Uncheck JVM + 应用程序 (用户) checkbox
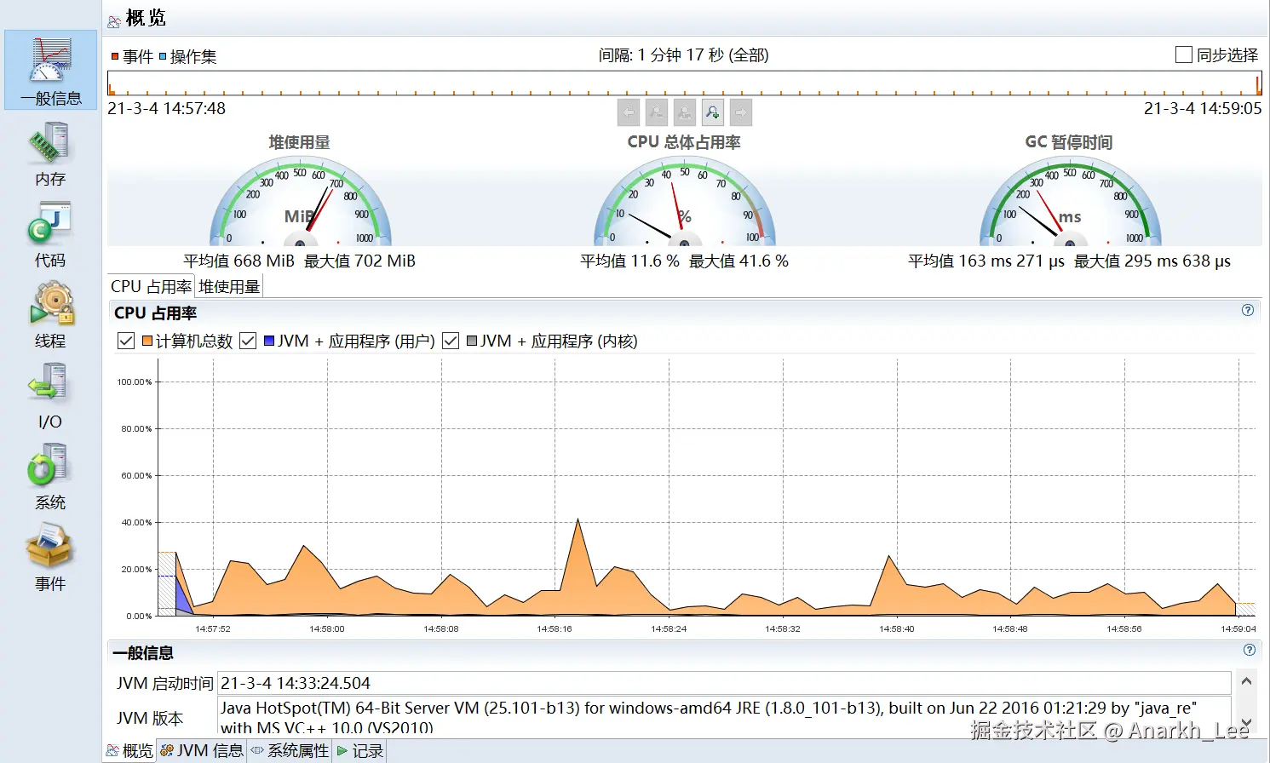 pos(248,341)
